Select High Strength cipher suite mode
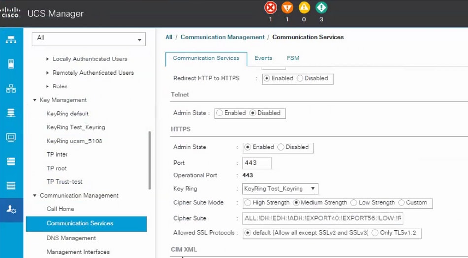 tap(247, 203)
